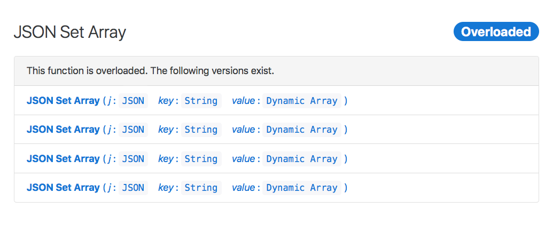This screenshot has width=553, height=225.
Task: Click the 'This function is overloaded' notice
Action: tap(150, 71)
